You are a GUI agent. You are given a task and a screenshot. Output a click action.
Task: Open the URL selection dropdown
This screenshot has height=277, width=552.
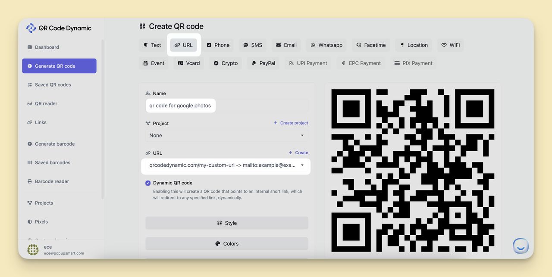227,165
